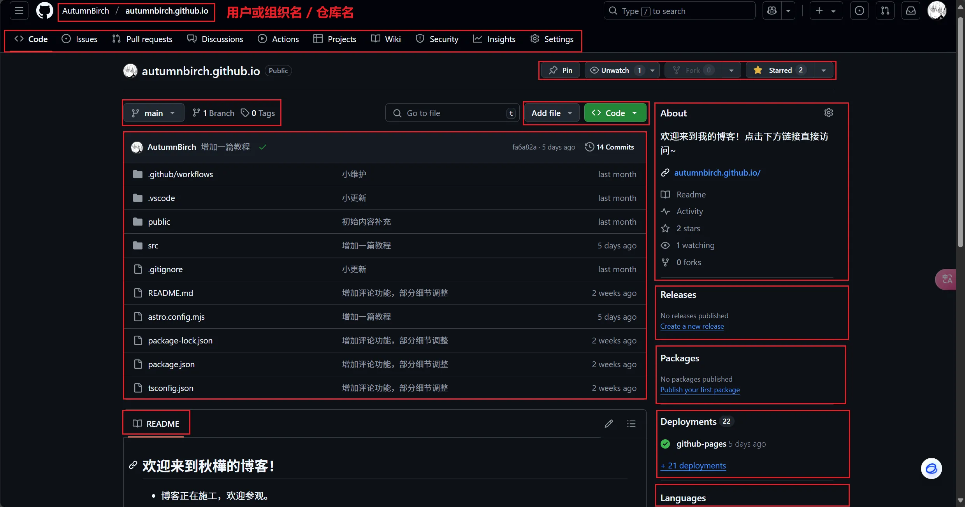Click the fa6a82a commit hash
Screen dimensions: 965x507
pyautogui.click(x=524, y=147)
